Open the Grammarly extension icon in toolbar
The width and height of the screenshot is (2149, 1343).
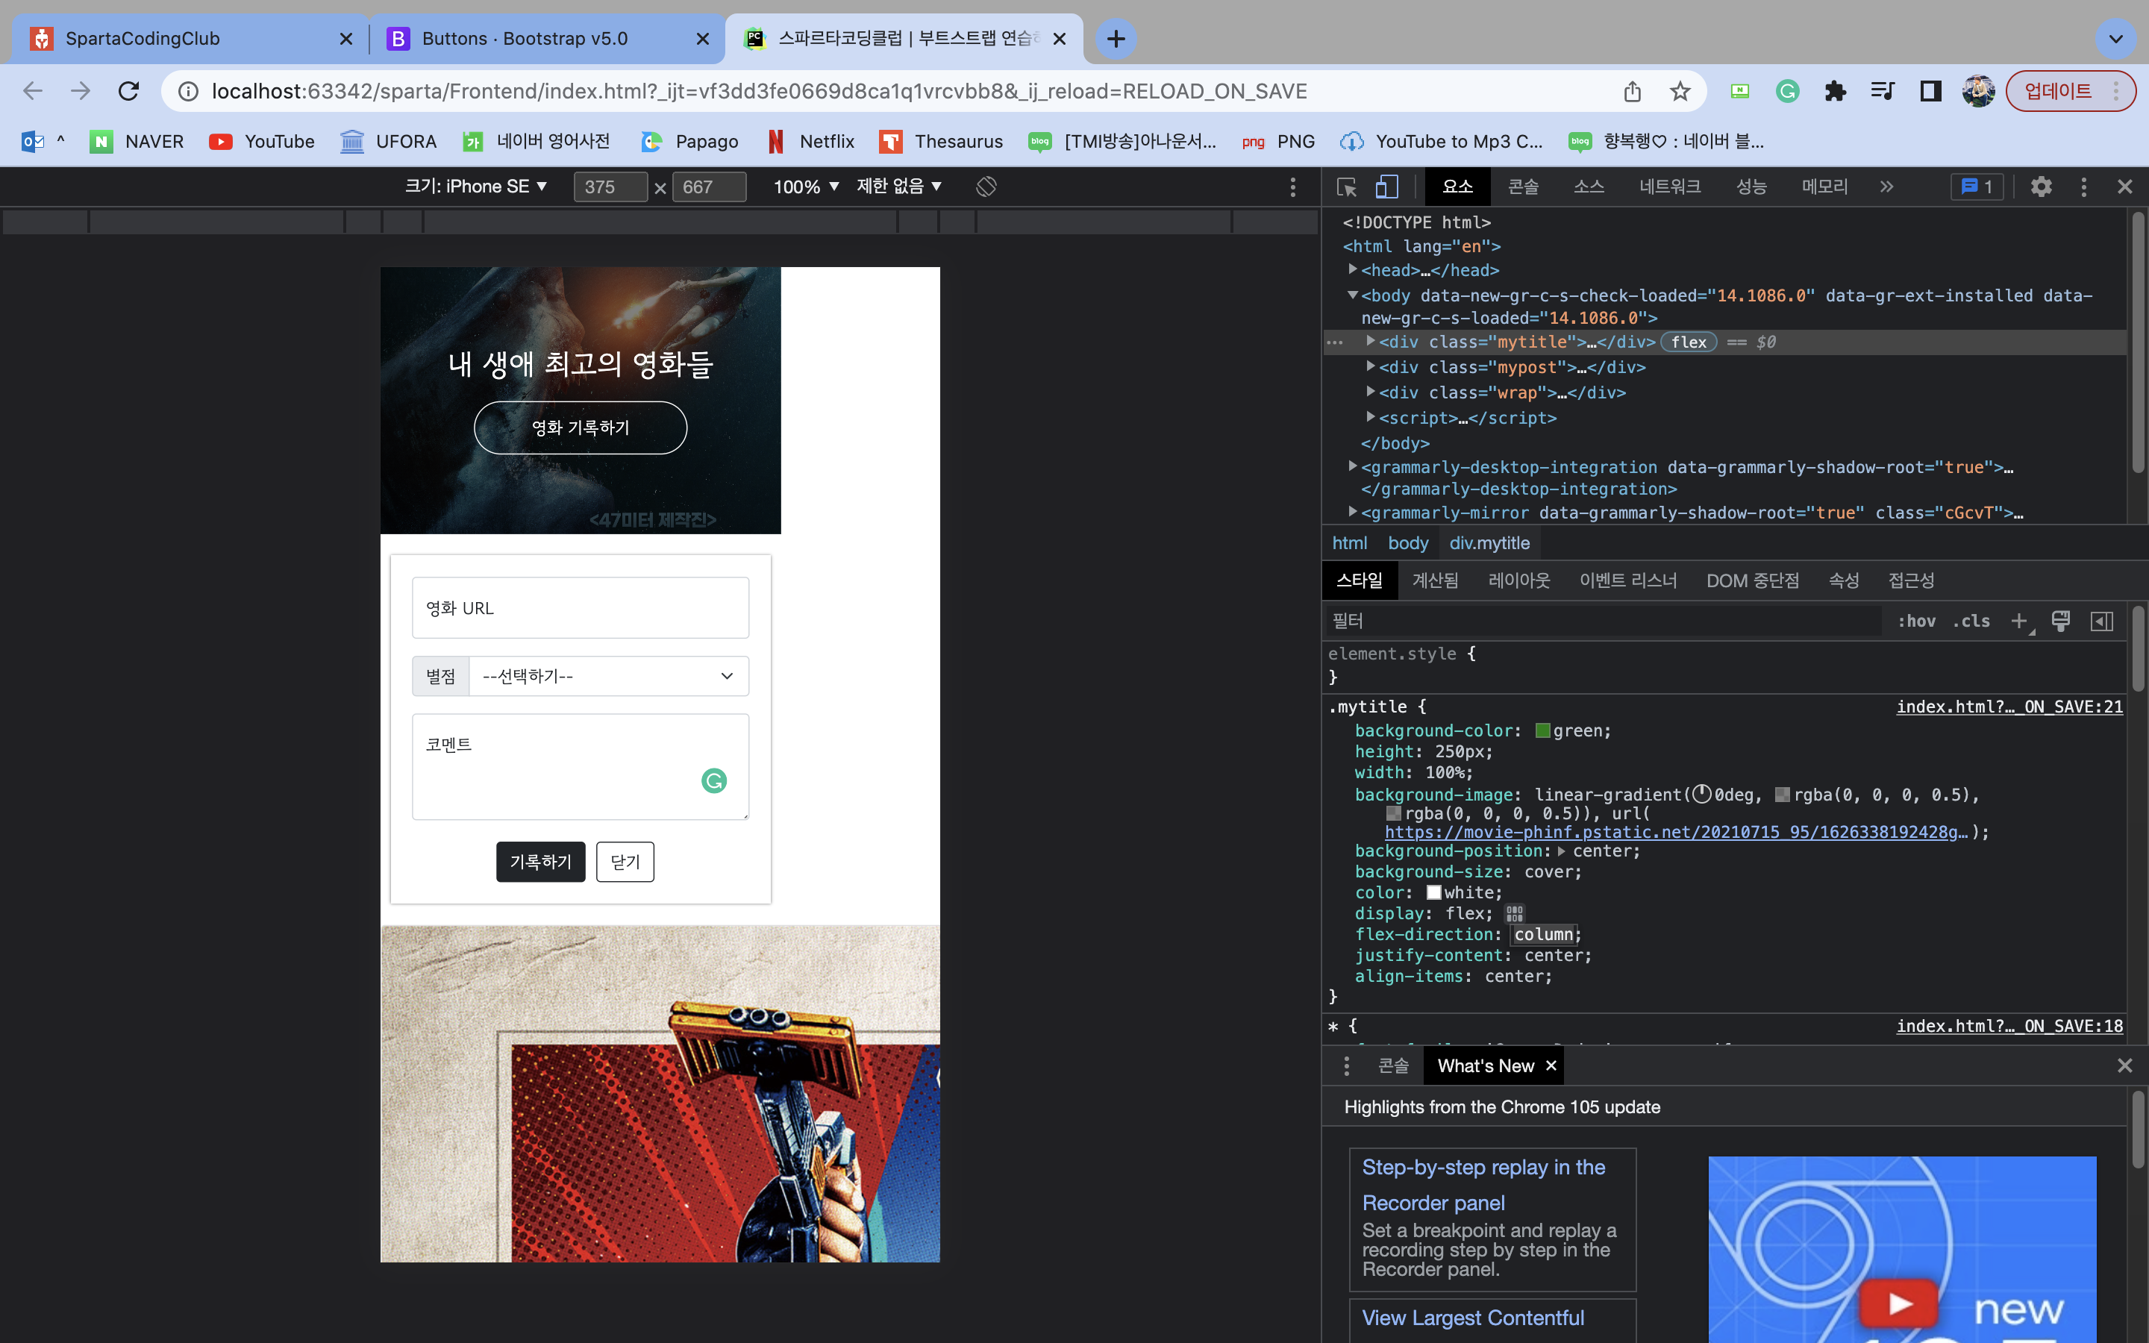click(1788, 92)
